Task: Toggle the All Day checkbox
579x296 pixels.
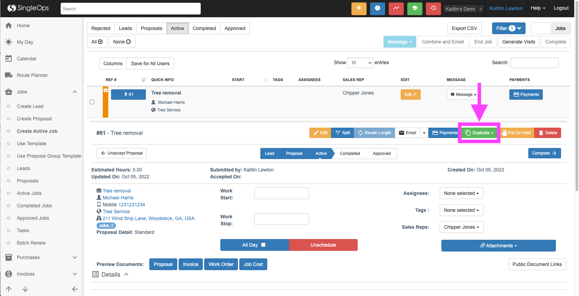Action: coord(263,245)
